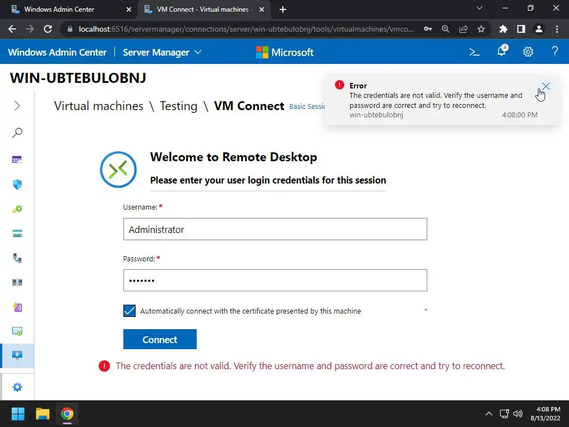Click the Basic Session link
This screenshot has width=569, height=427.
point(307,106)
